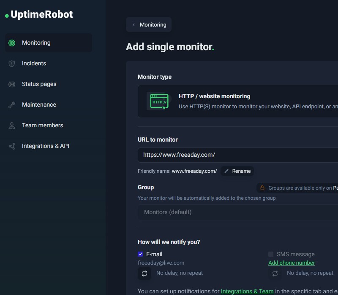Click the Integrations & API share icon
338x295 pixels.
point(12,146)
